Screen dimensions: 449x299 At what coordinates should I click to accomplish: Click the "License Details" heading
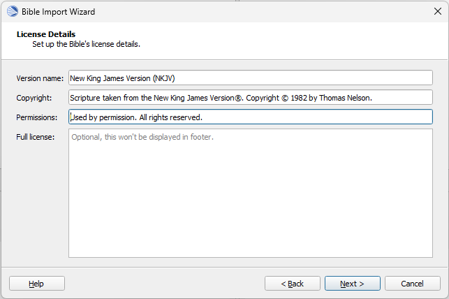pos(46,34)
